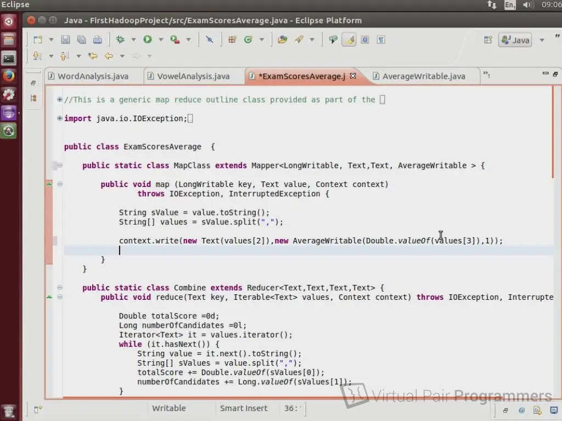The height and width of the screenshot is (421, 562).
Task: Click override marker beside reduce method
Action: point(49,297)
